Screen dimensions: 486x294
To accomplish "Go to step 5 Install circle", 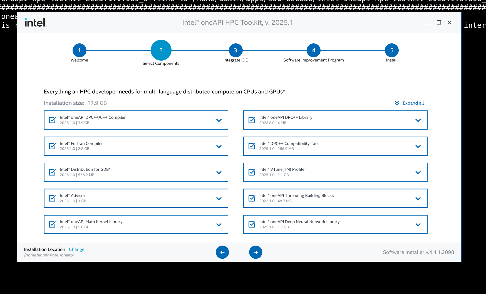I will coord(392,50).
